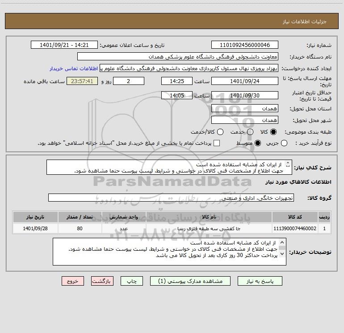Click the پاسخ به نیاز button
Image resolution: width=344 pixels, height=333 pixels.
[x=260, y=281]
